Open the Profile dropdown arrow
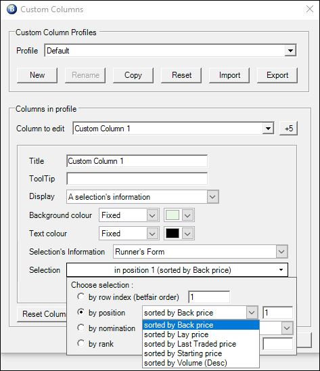320x371 pixels. (290, 50)
